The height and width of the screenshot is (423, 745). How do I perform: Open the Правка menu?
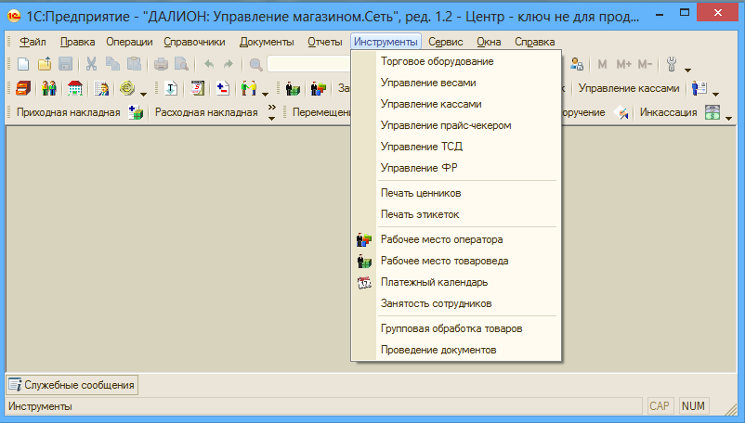[77, 42]
